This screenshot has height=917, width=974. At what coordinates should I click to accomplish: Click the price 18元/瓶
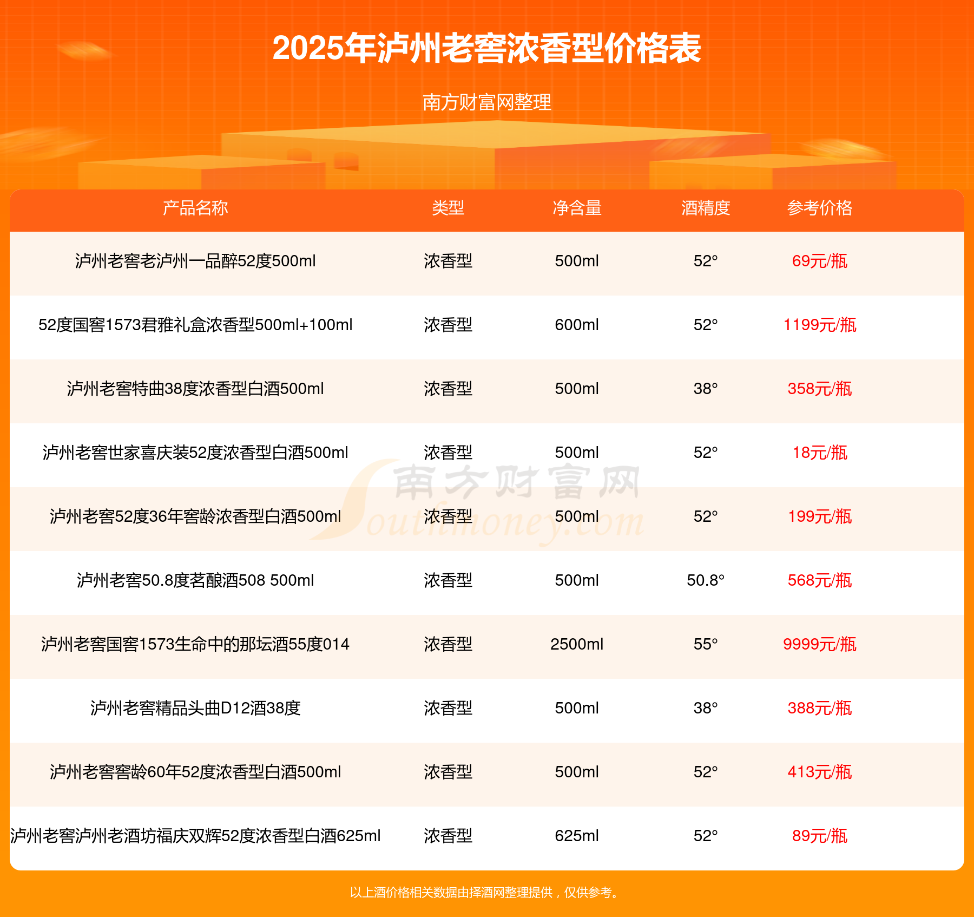(820, 453)
